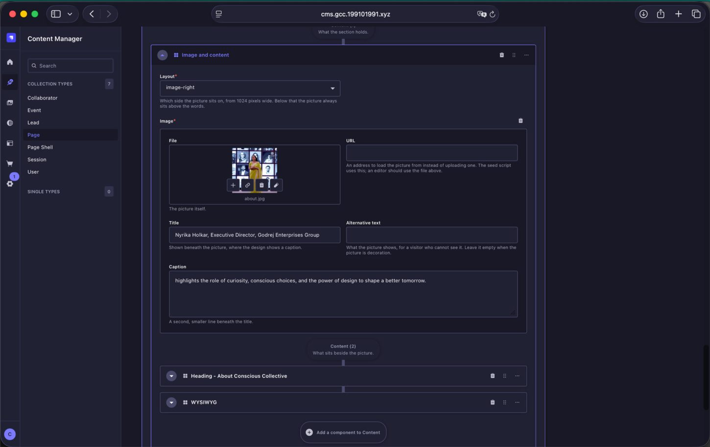Click into the Caption text area
This screenshot has height=447, width=710.
coord(343,294)
